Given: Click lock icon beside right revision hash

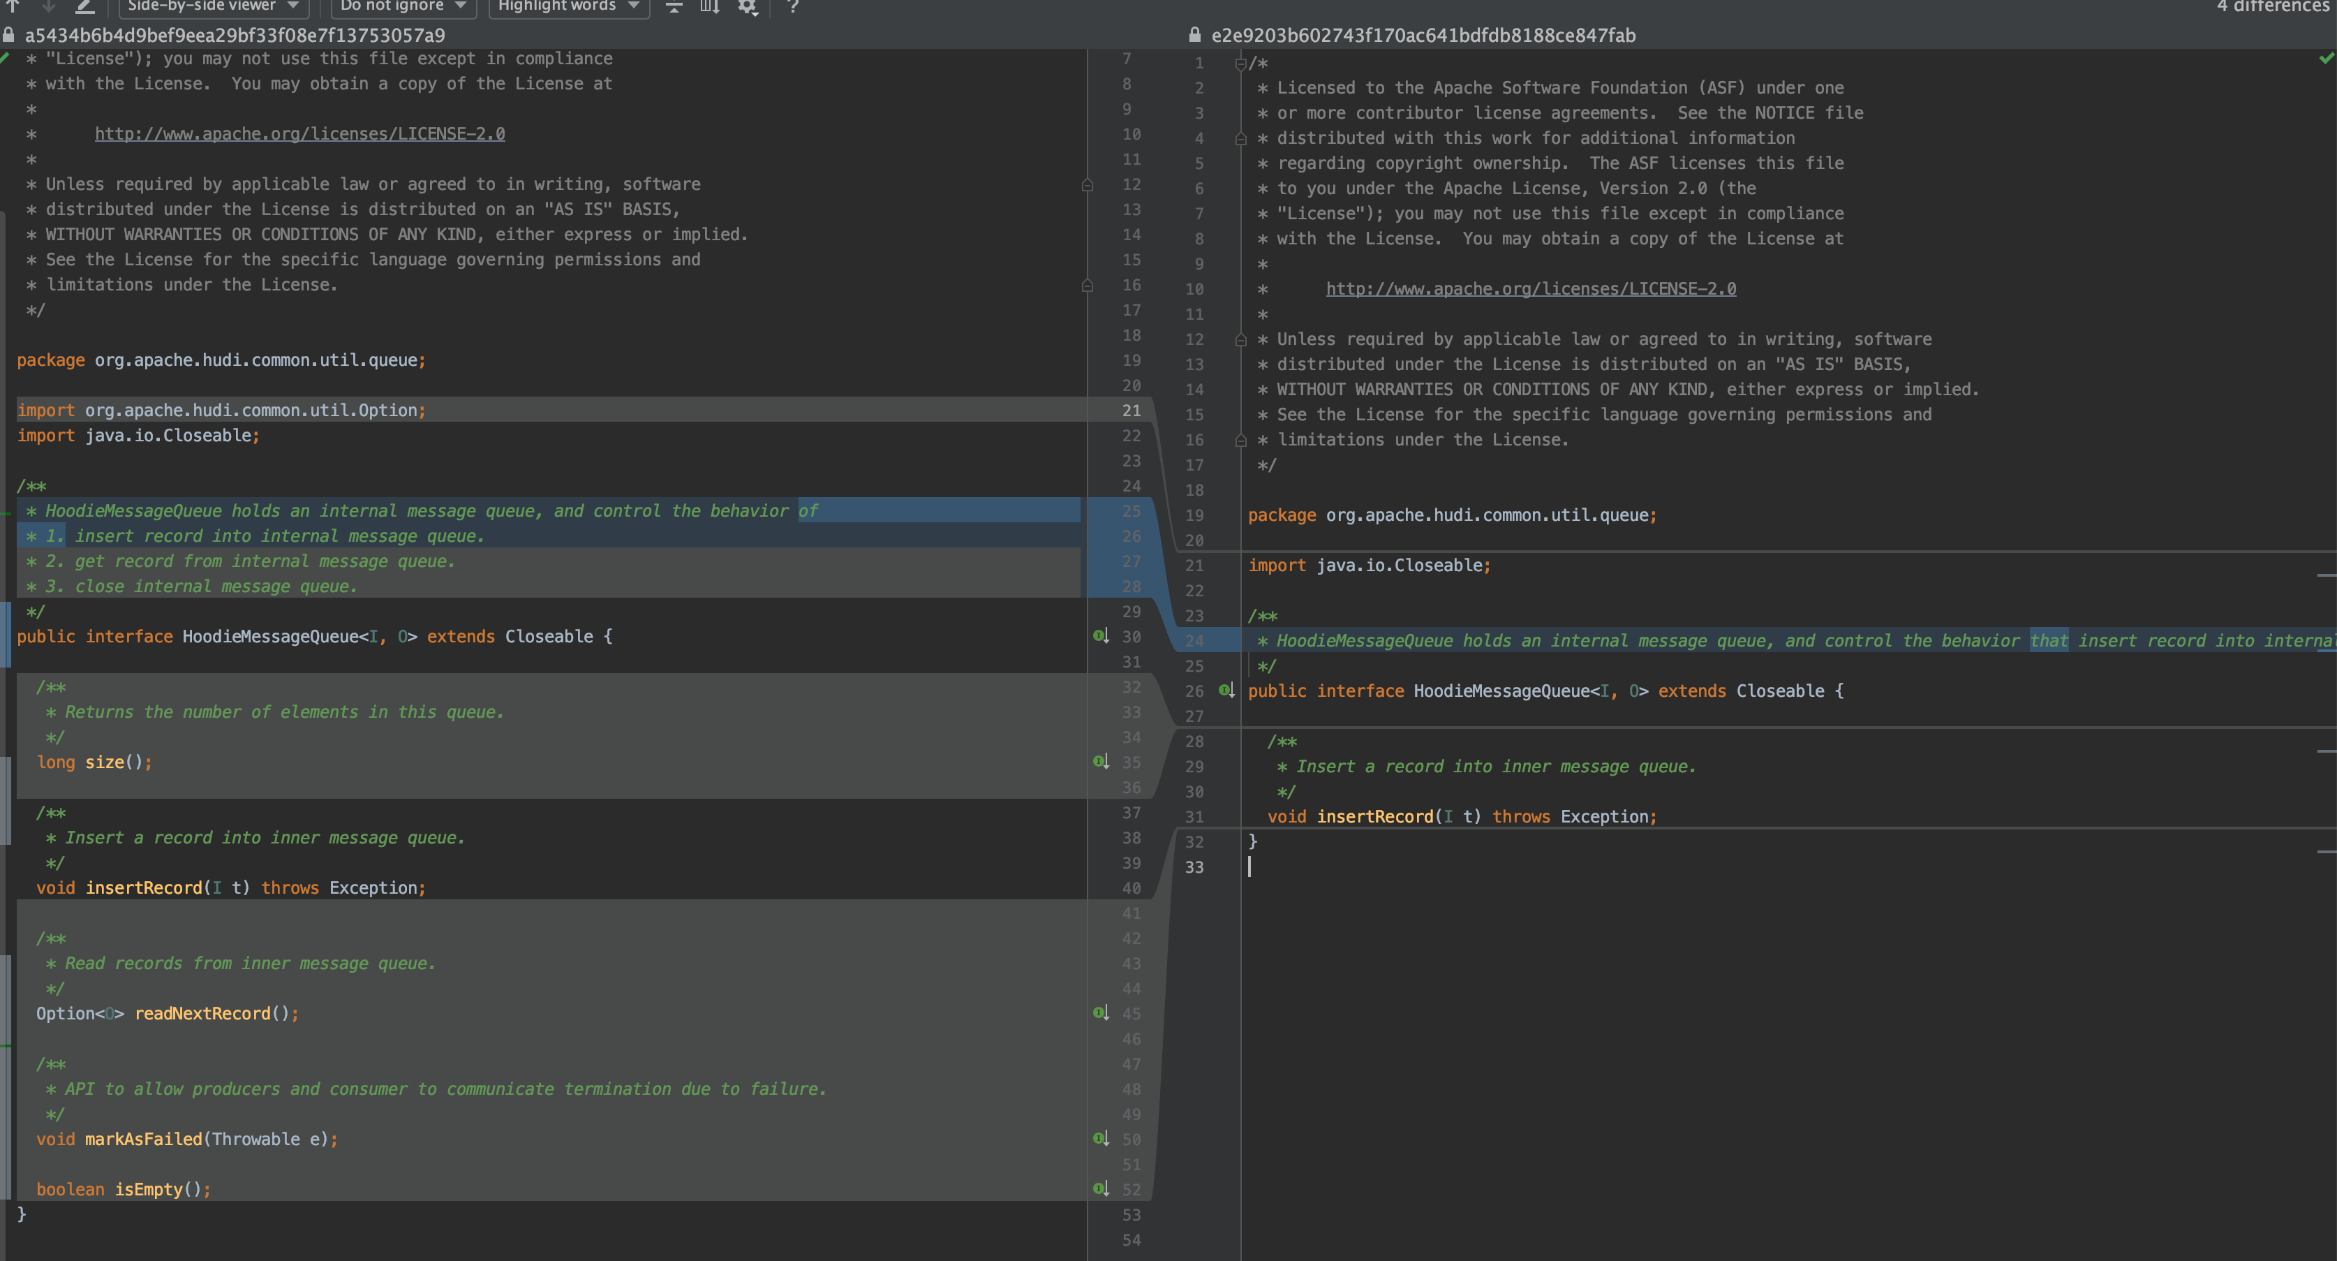Looking at the screenshot, I should (x=1195, y=36).
